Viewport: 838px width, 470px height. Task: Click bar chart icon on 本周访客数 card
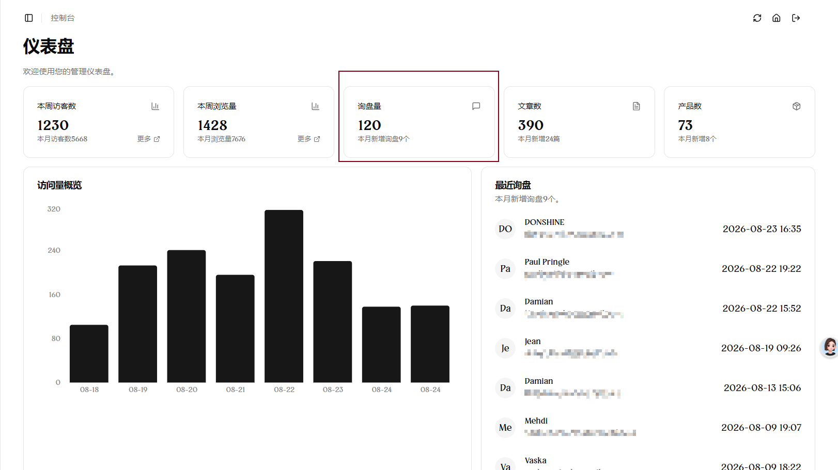(155, 106)
